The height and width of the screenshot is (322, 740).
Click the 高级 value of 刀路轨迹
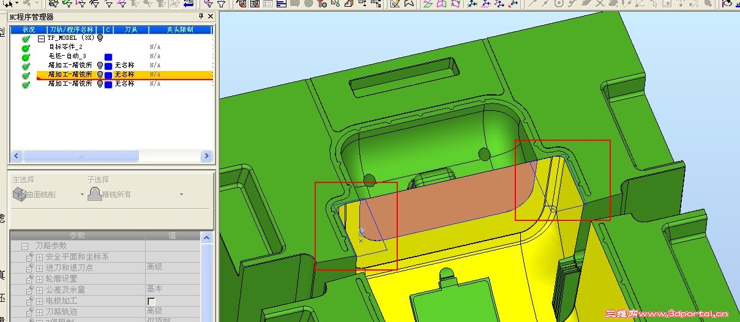click(154, 311)
